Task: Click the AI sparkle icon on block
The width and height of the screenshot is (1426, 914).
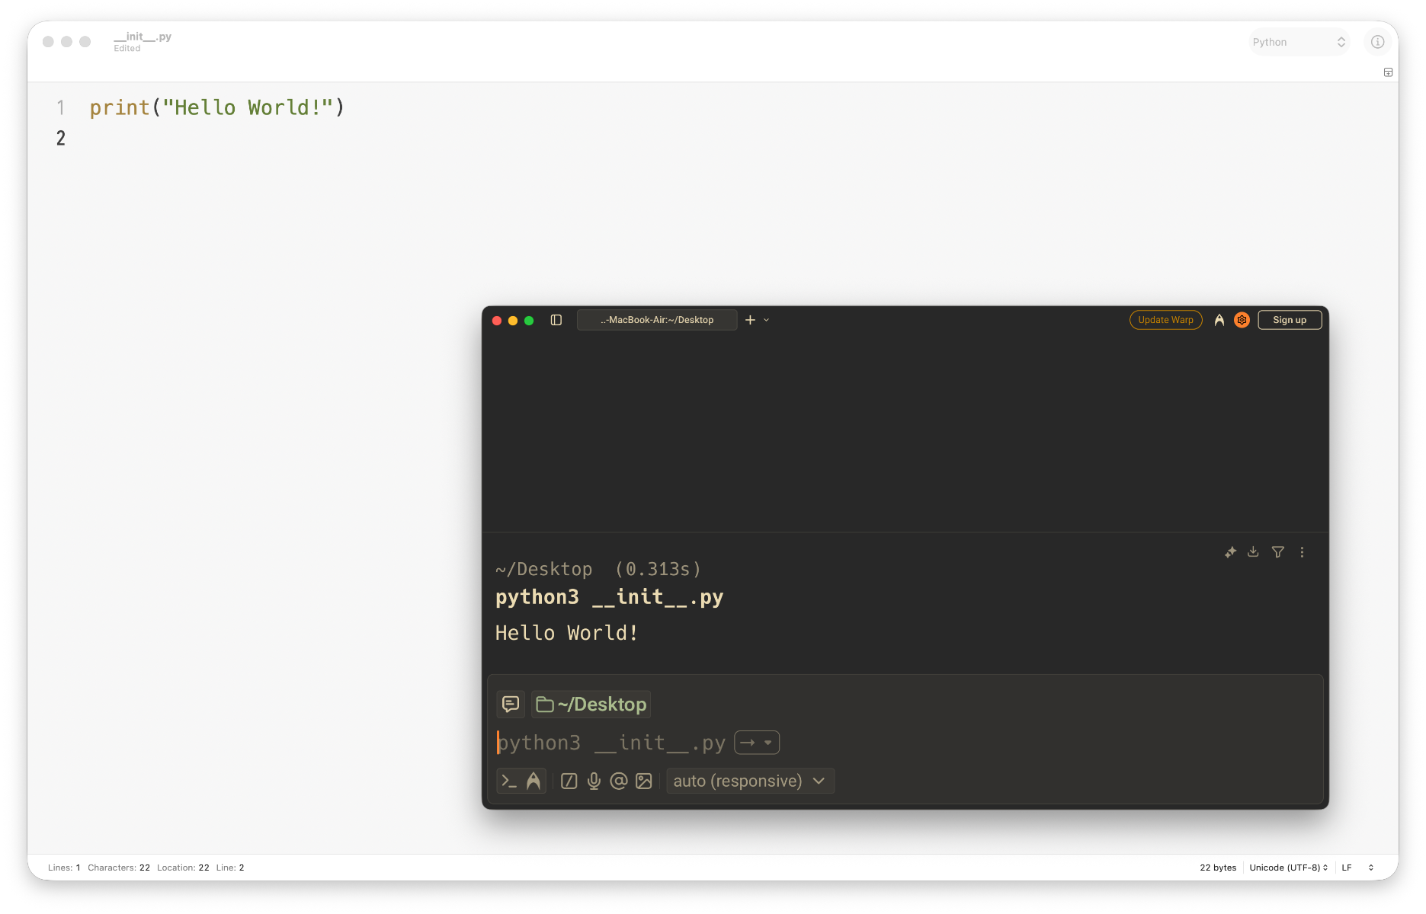Action: pos(1230,552)
